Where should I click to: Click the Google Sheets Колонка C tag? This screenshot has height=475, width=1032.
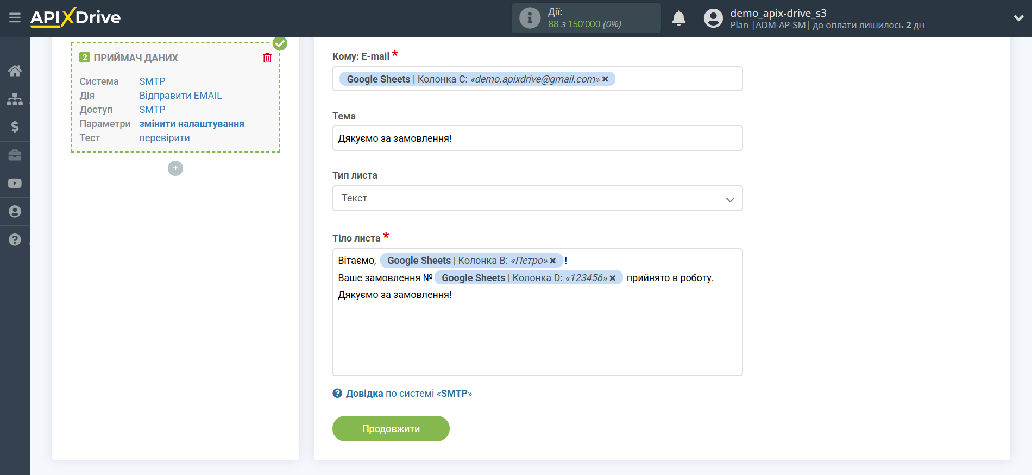click(x=477, y=79)
